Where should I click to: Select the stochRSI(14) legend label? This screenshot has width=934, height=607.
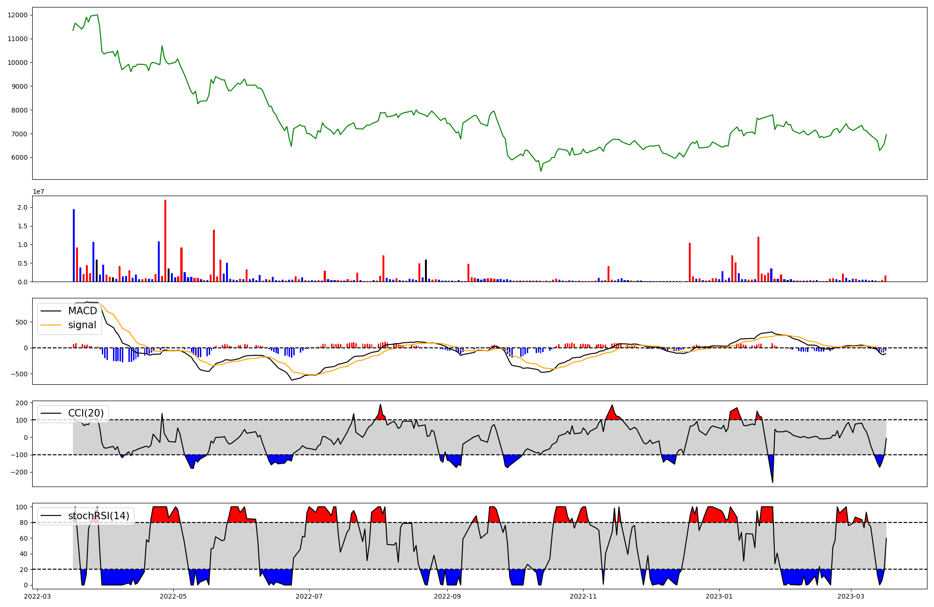tap(99, 516)
